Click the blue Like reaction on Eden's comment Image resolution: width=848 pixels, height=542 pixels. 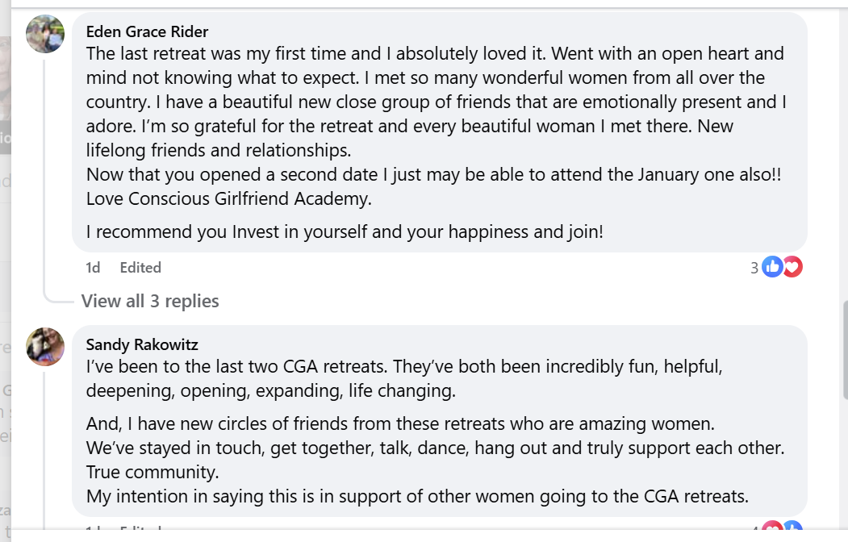click(x=772, y=267)
